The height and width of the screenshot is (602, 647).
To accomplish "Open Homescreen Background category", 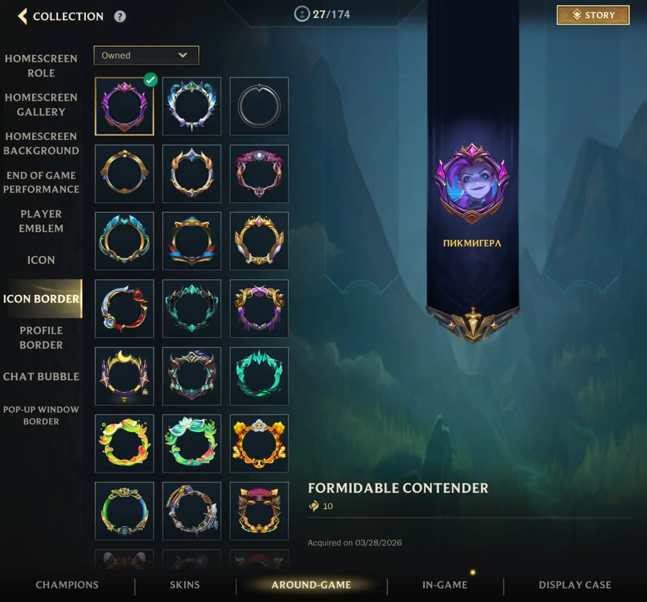I will (x=41, y=143).
